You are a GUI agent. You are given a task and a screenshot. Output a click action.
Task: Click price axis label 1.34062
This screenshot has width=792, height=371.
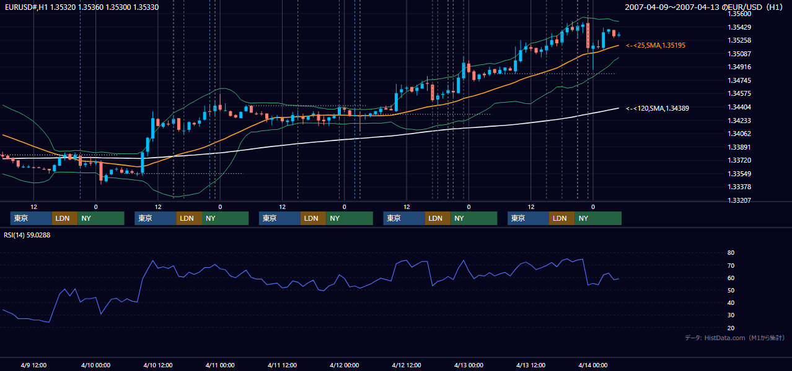click(x=739, y=134)
